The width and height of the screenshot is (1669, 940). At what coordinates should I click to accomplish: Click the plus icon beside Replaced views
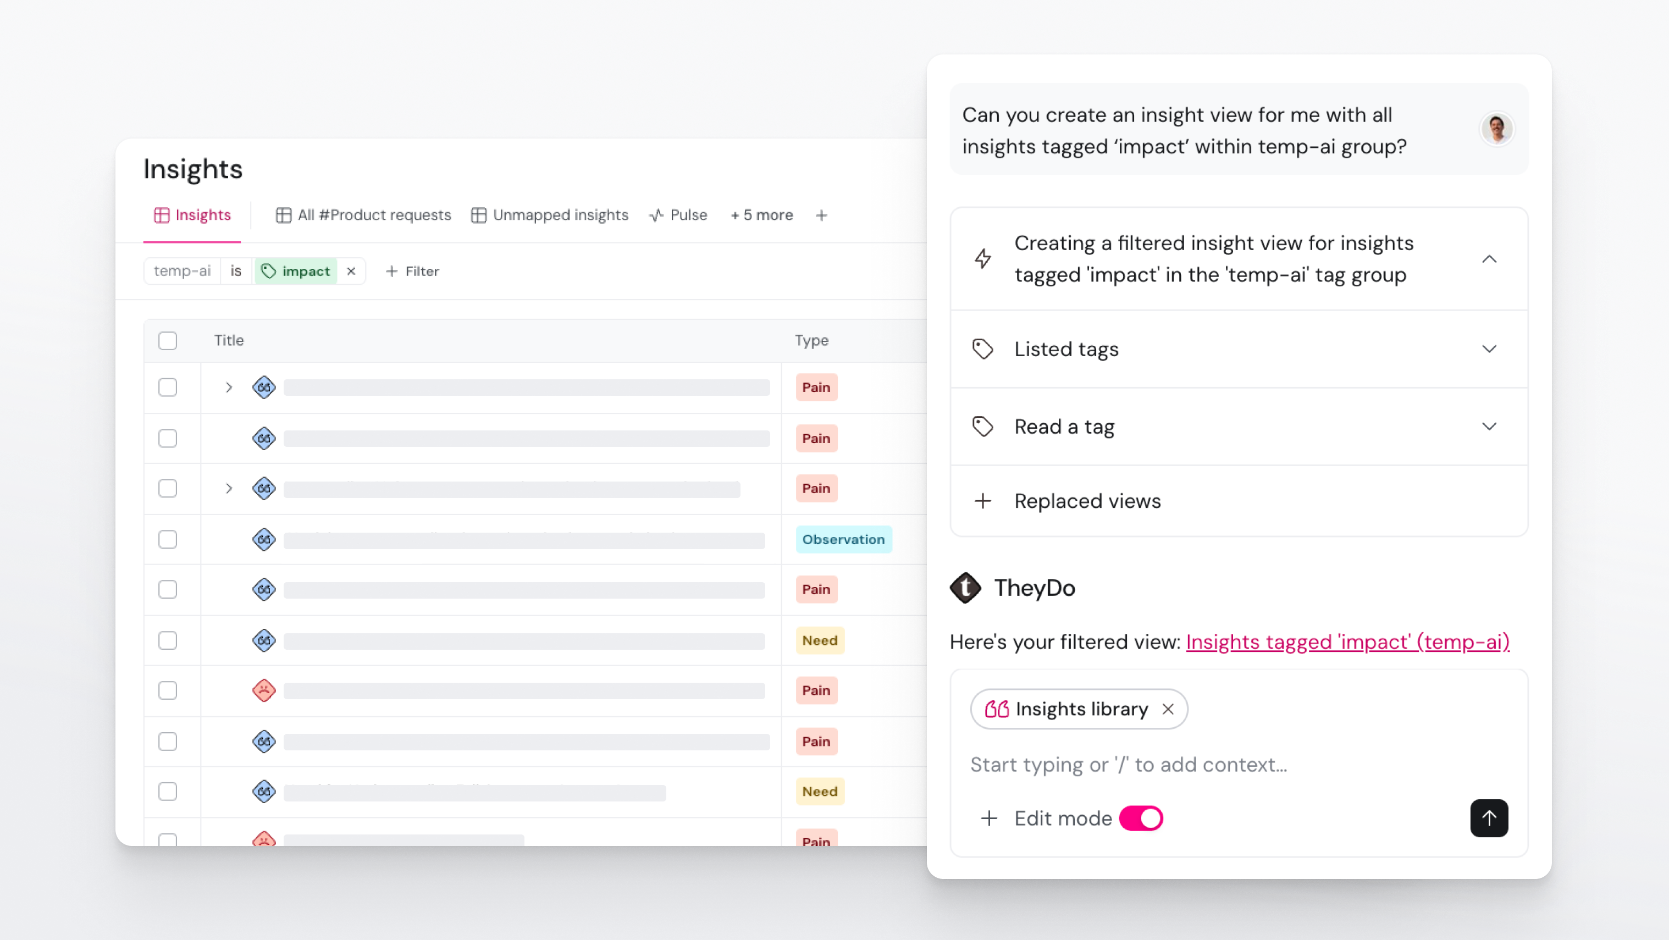(983, 501)
